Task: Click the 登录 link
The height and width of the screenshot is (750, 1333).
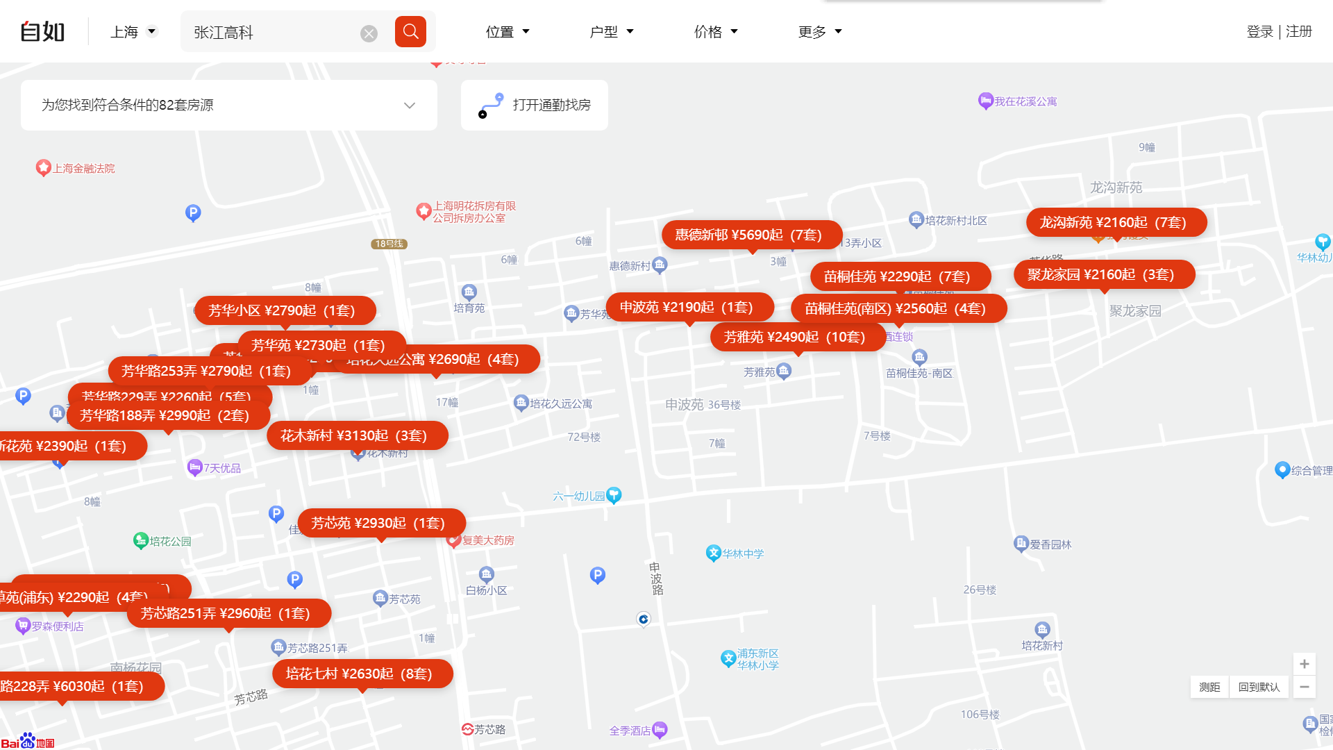Action: point(1259,32)
